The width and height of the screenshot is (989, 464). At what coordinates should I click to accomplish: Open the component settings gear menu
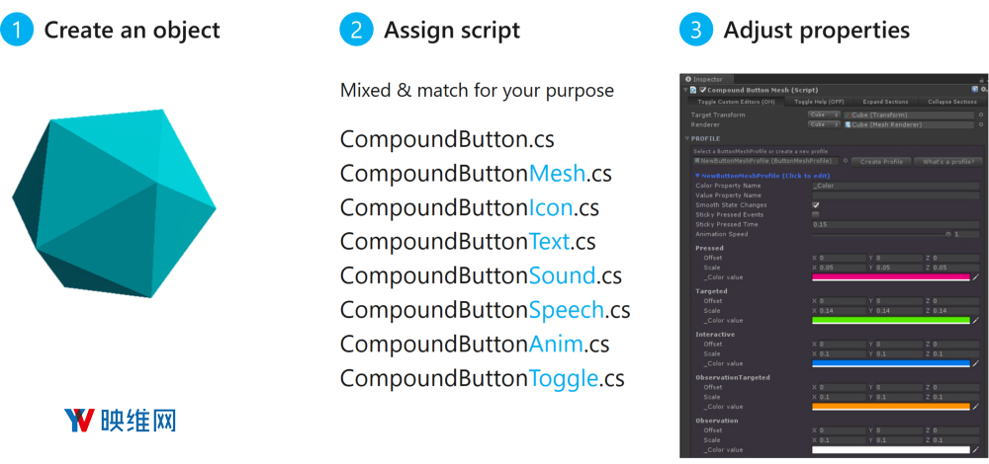[x=982, y=90]
